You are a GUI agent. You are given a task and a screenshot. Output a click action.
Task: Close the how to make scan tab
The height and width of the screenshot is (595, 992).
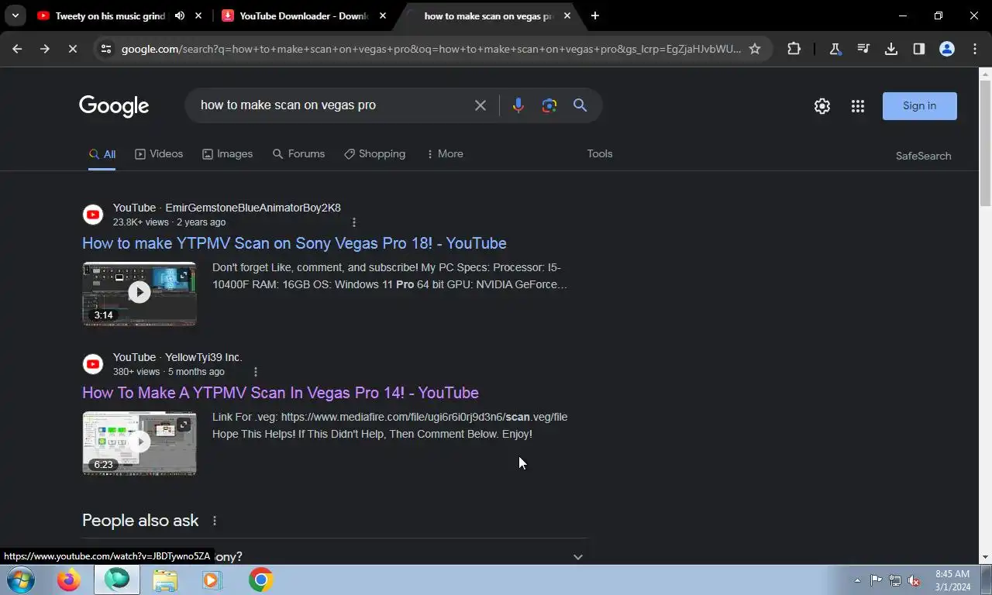click(567, 15)
